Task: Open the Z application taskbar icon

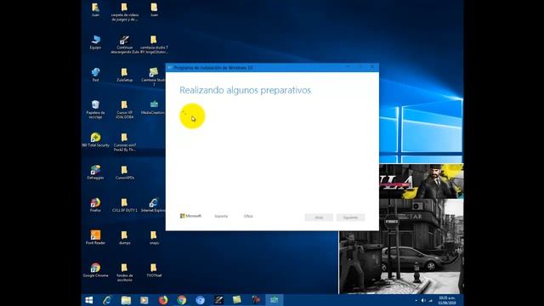Action: tap(218, 300)
